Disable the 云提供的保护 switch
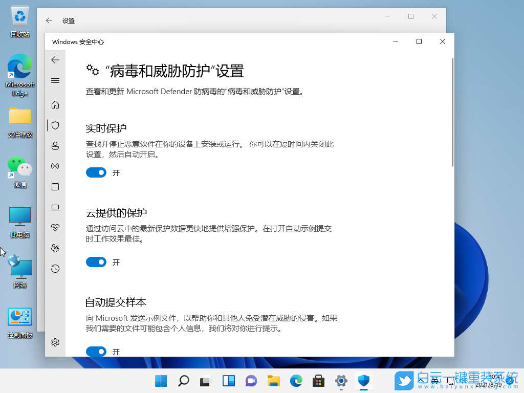The width and height of the screenshot is (524, 393). (96, 262)
